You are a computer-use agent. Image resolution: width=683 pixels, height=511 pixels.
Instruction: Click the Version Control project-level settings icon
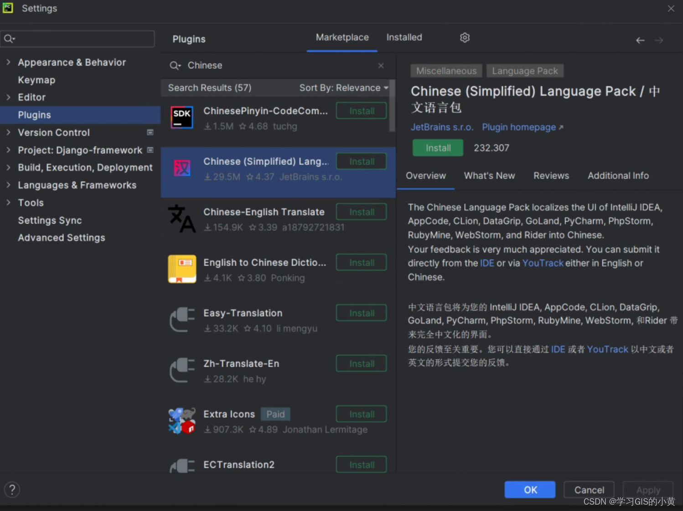click(150, 133)
